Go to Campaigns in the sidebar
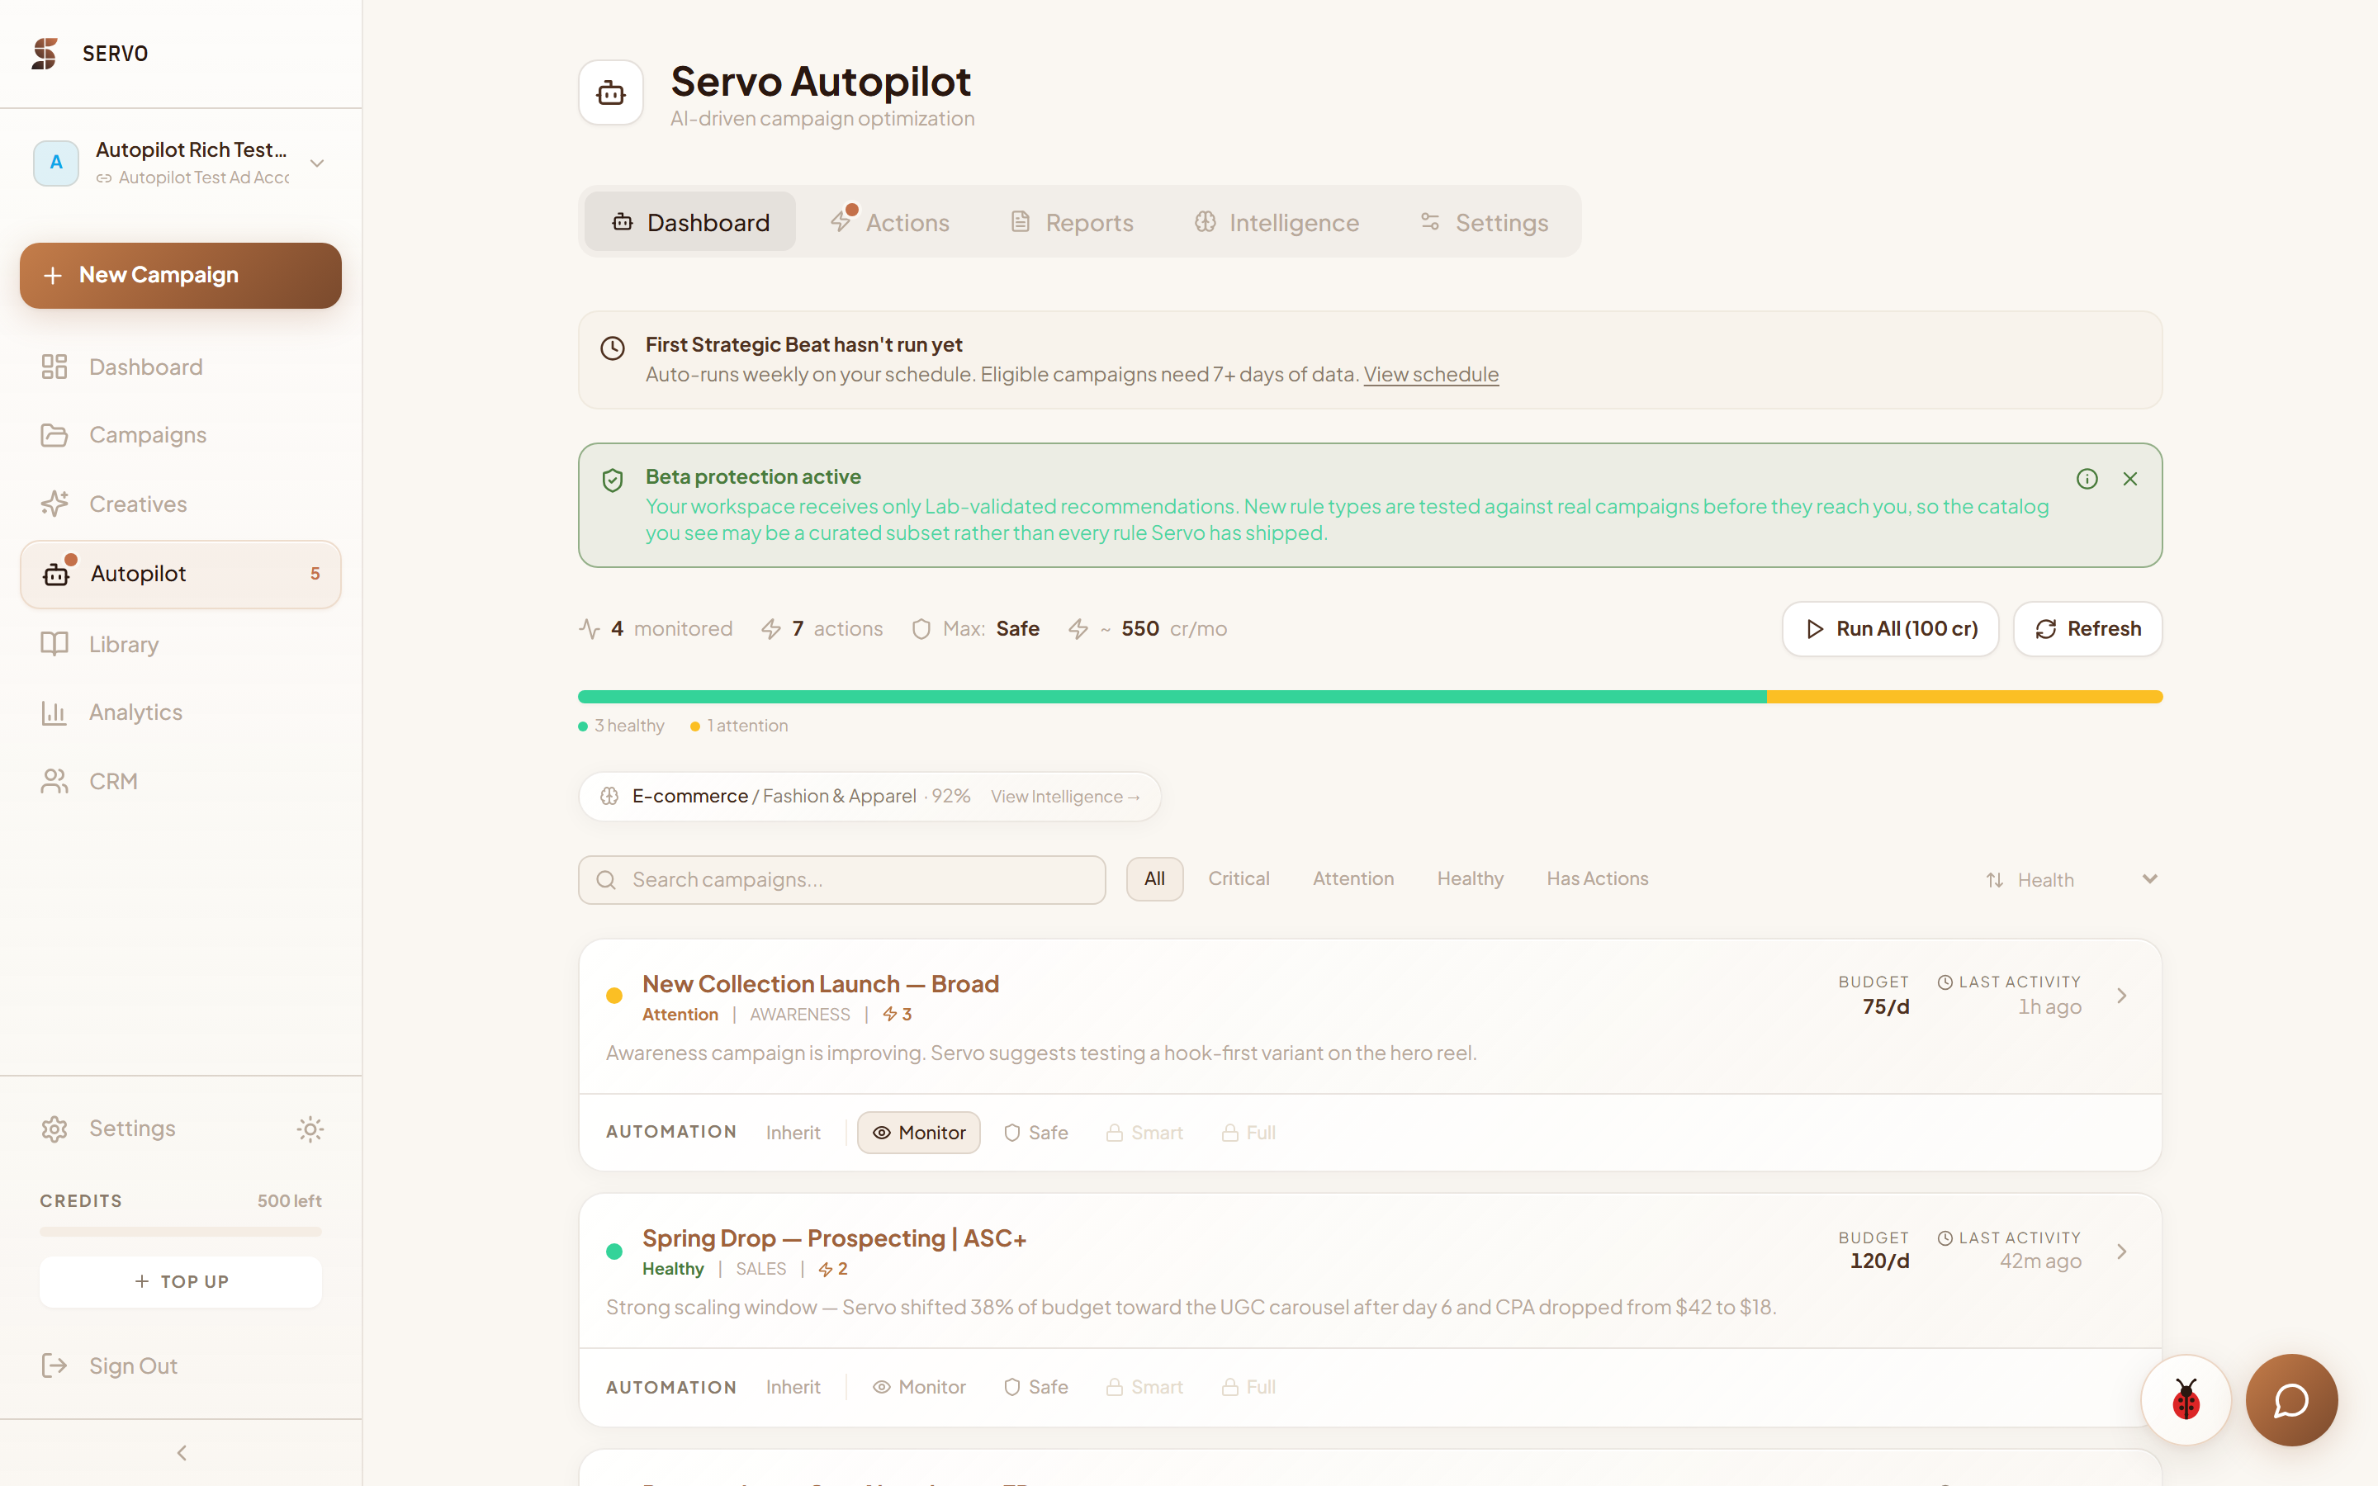Image resolution: width=2378 pixels, height=1486 pixels. click(181, 434)
